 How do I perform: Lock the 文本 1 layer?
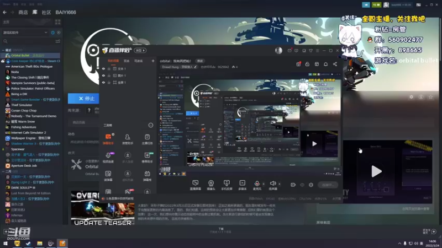[x=109, y=68]
